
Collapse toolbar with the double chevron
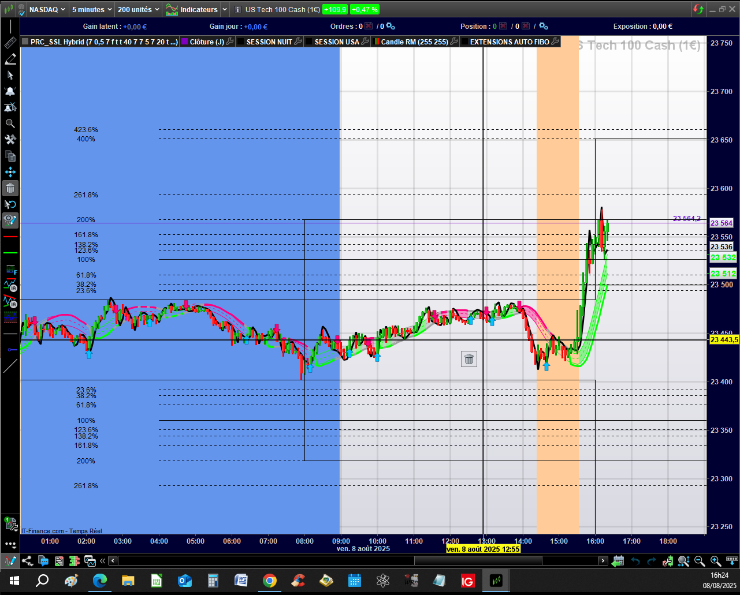(x=103, y=560)
